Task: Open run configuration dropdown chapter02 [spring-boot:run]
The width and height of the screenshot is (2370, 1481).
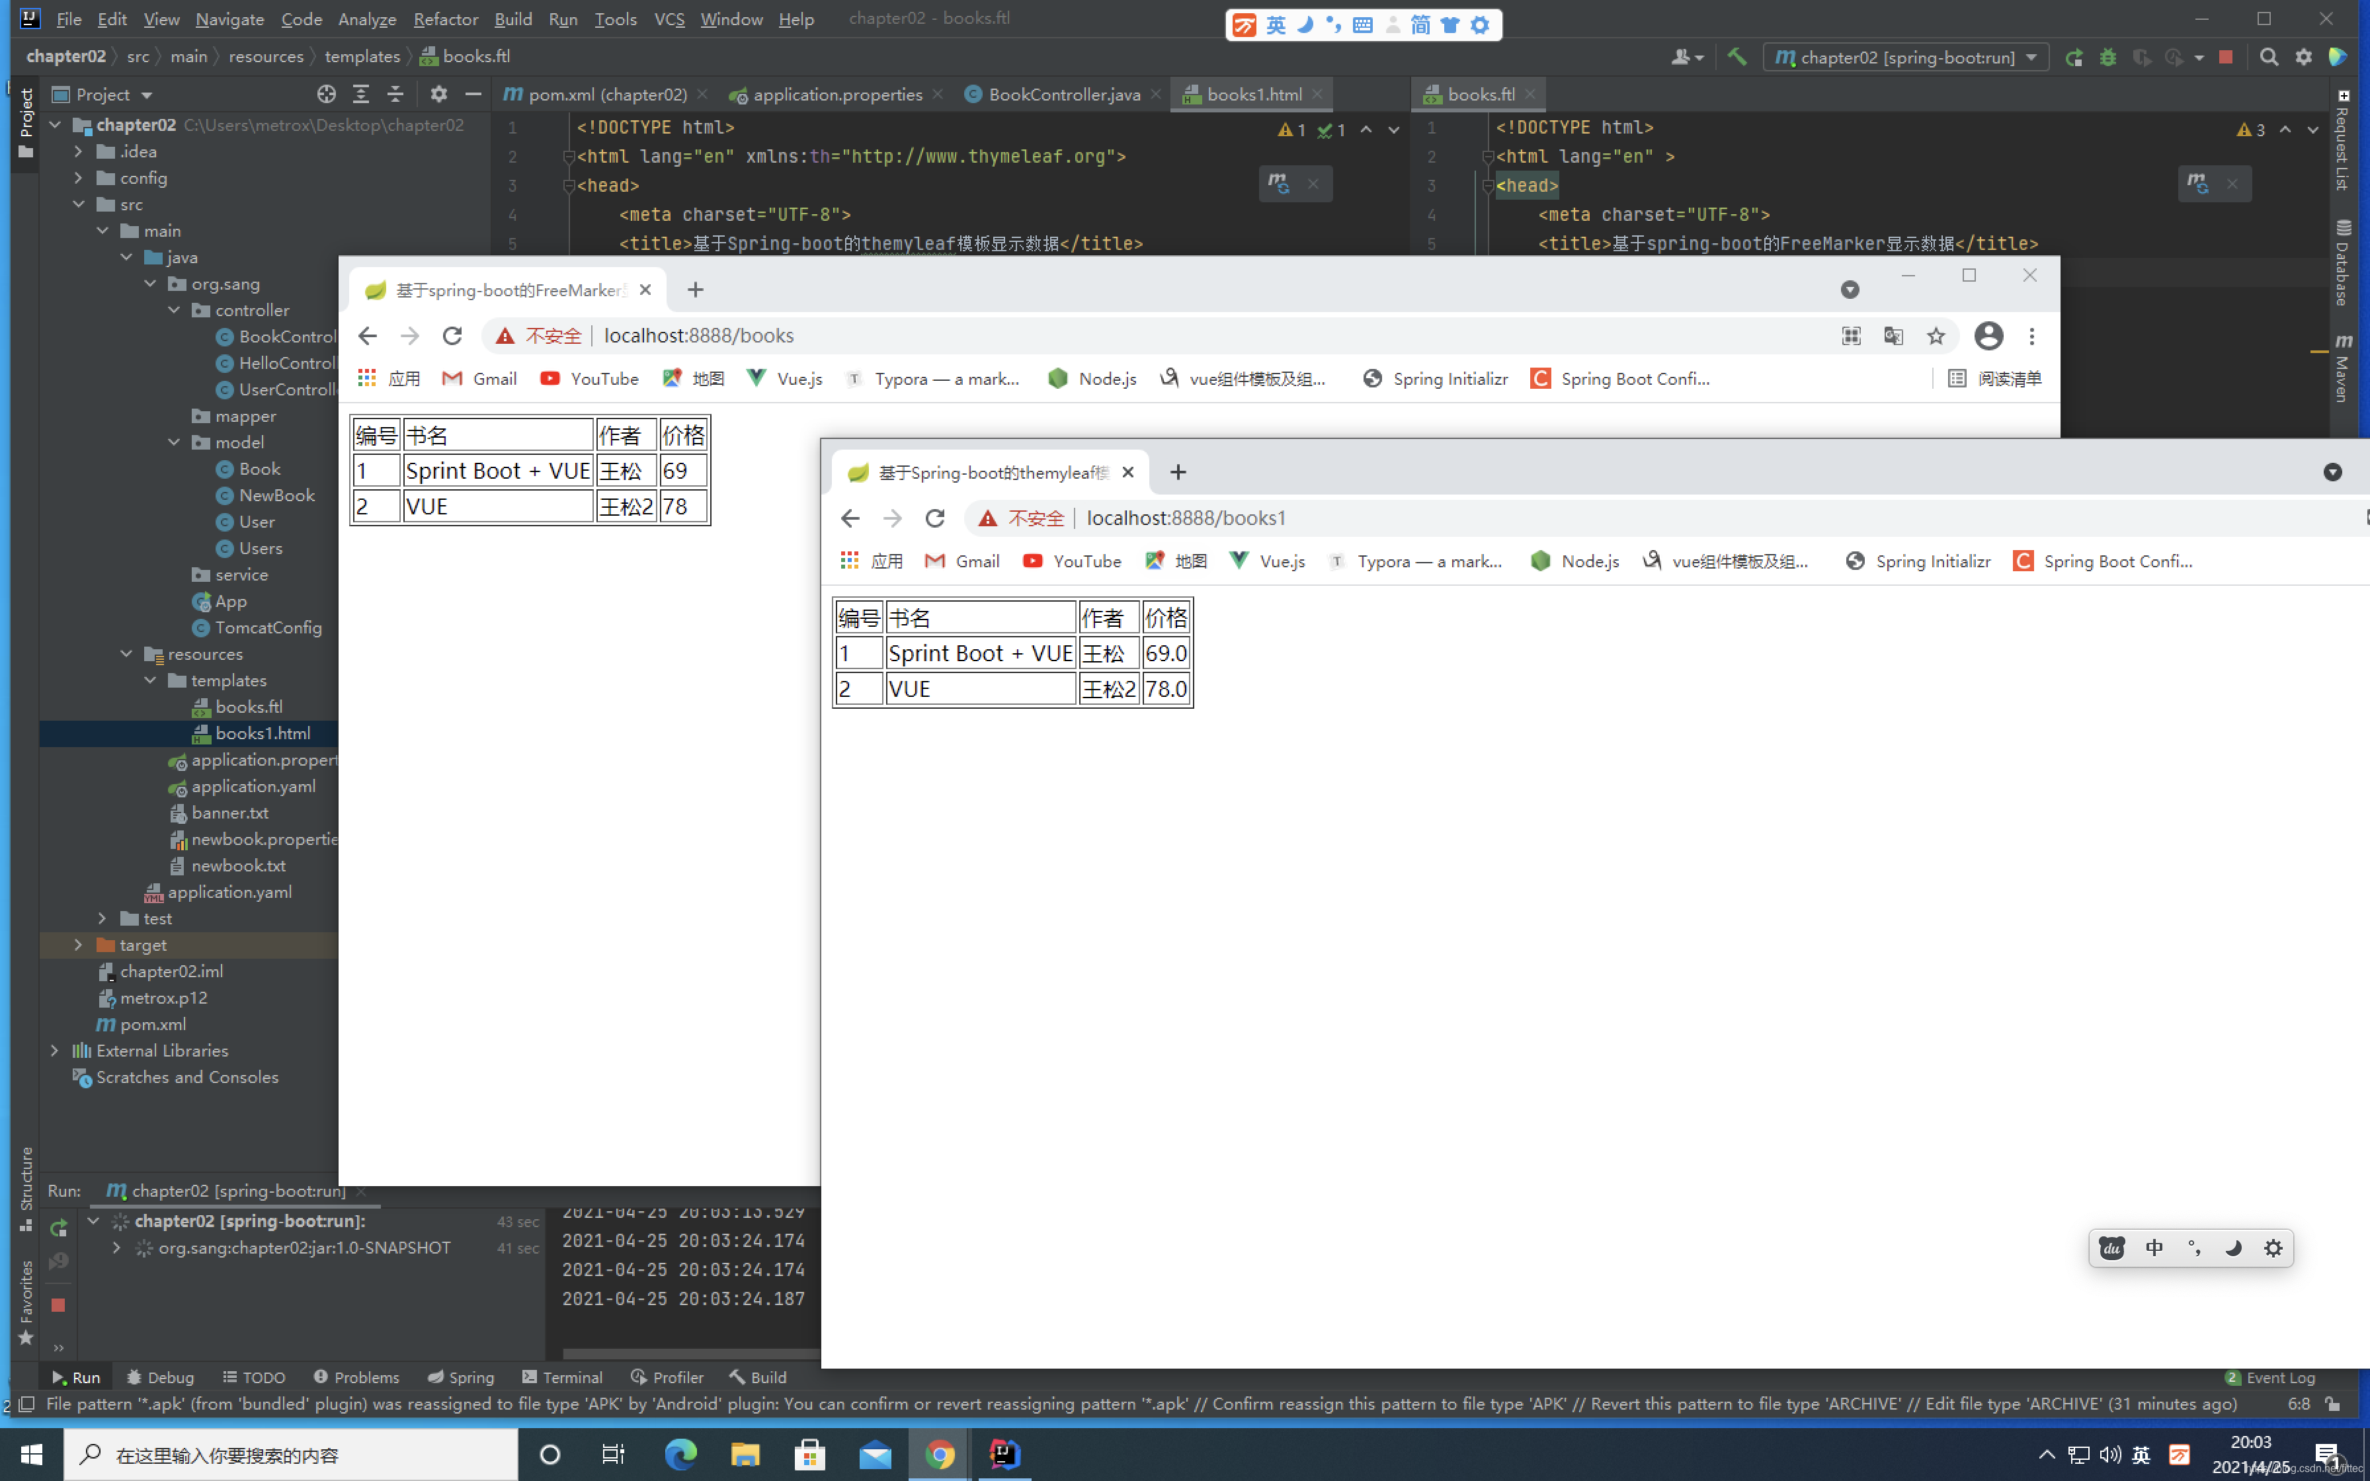Action: 1906,57
